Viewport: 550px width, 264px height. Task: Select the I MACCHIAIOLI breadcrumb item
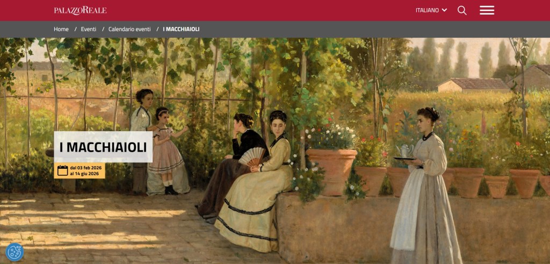click(x=182, y=29)
